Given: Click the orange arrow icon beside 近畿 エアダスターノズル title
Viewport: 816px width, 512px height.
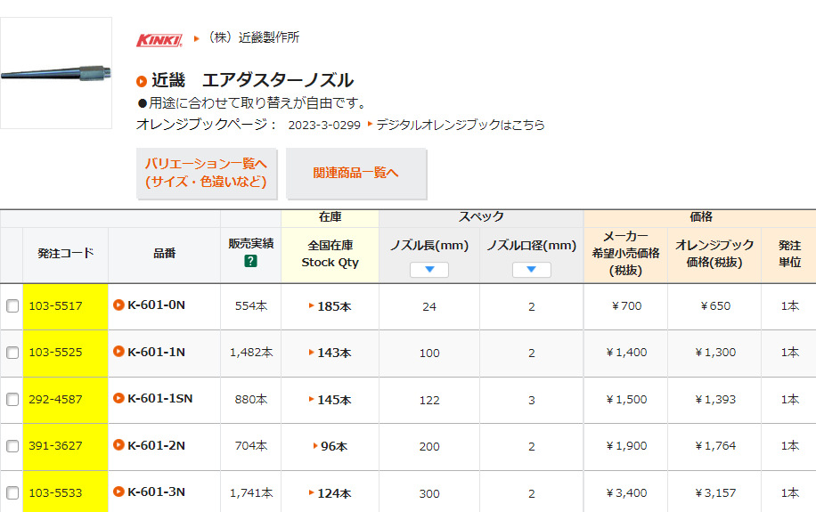Looking at the screenshot, I should pyautogui.click(x=142, y=81).
